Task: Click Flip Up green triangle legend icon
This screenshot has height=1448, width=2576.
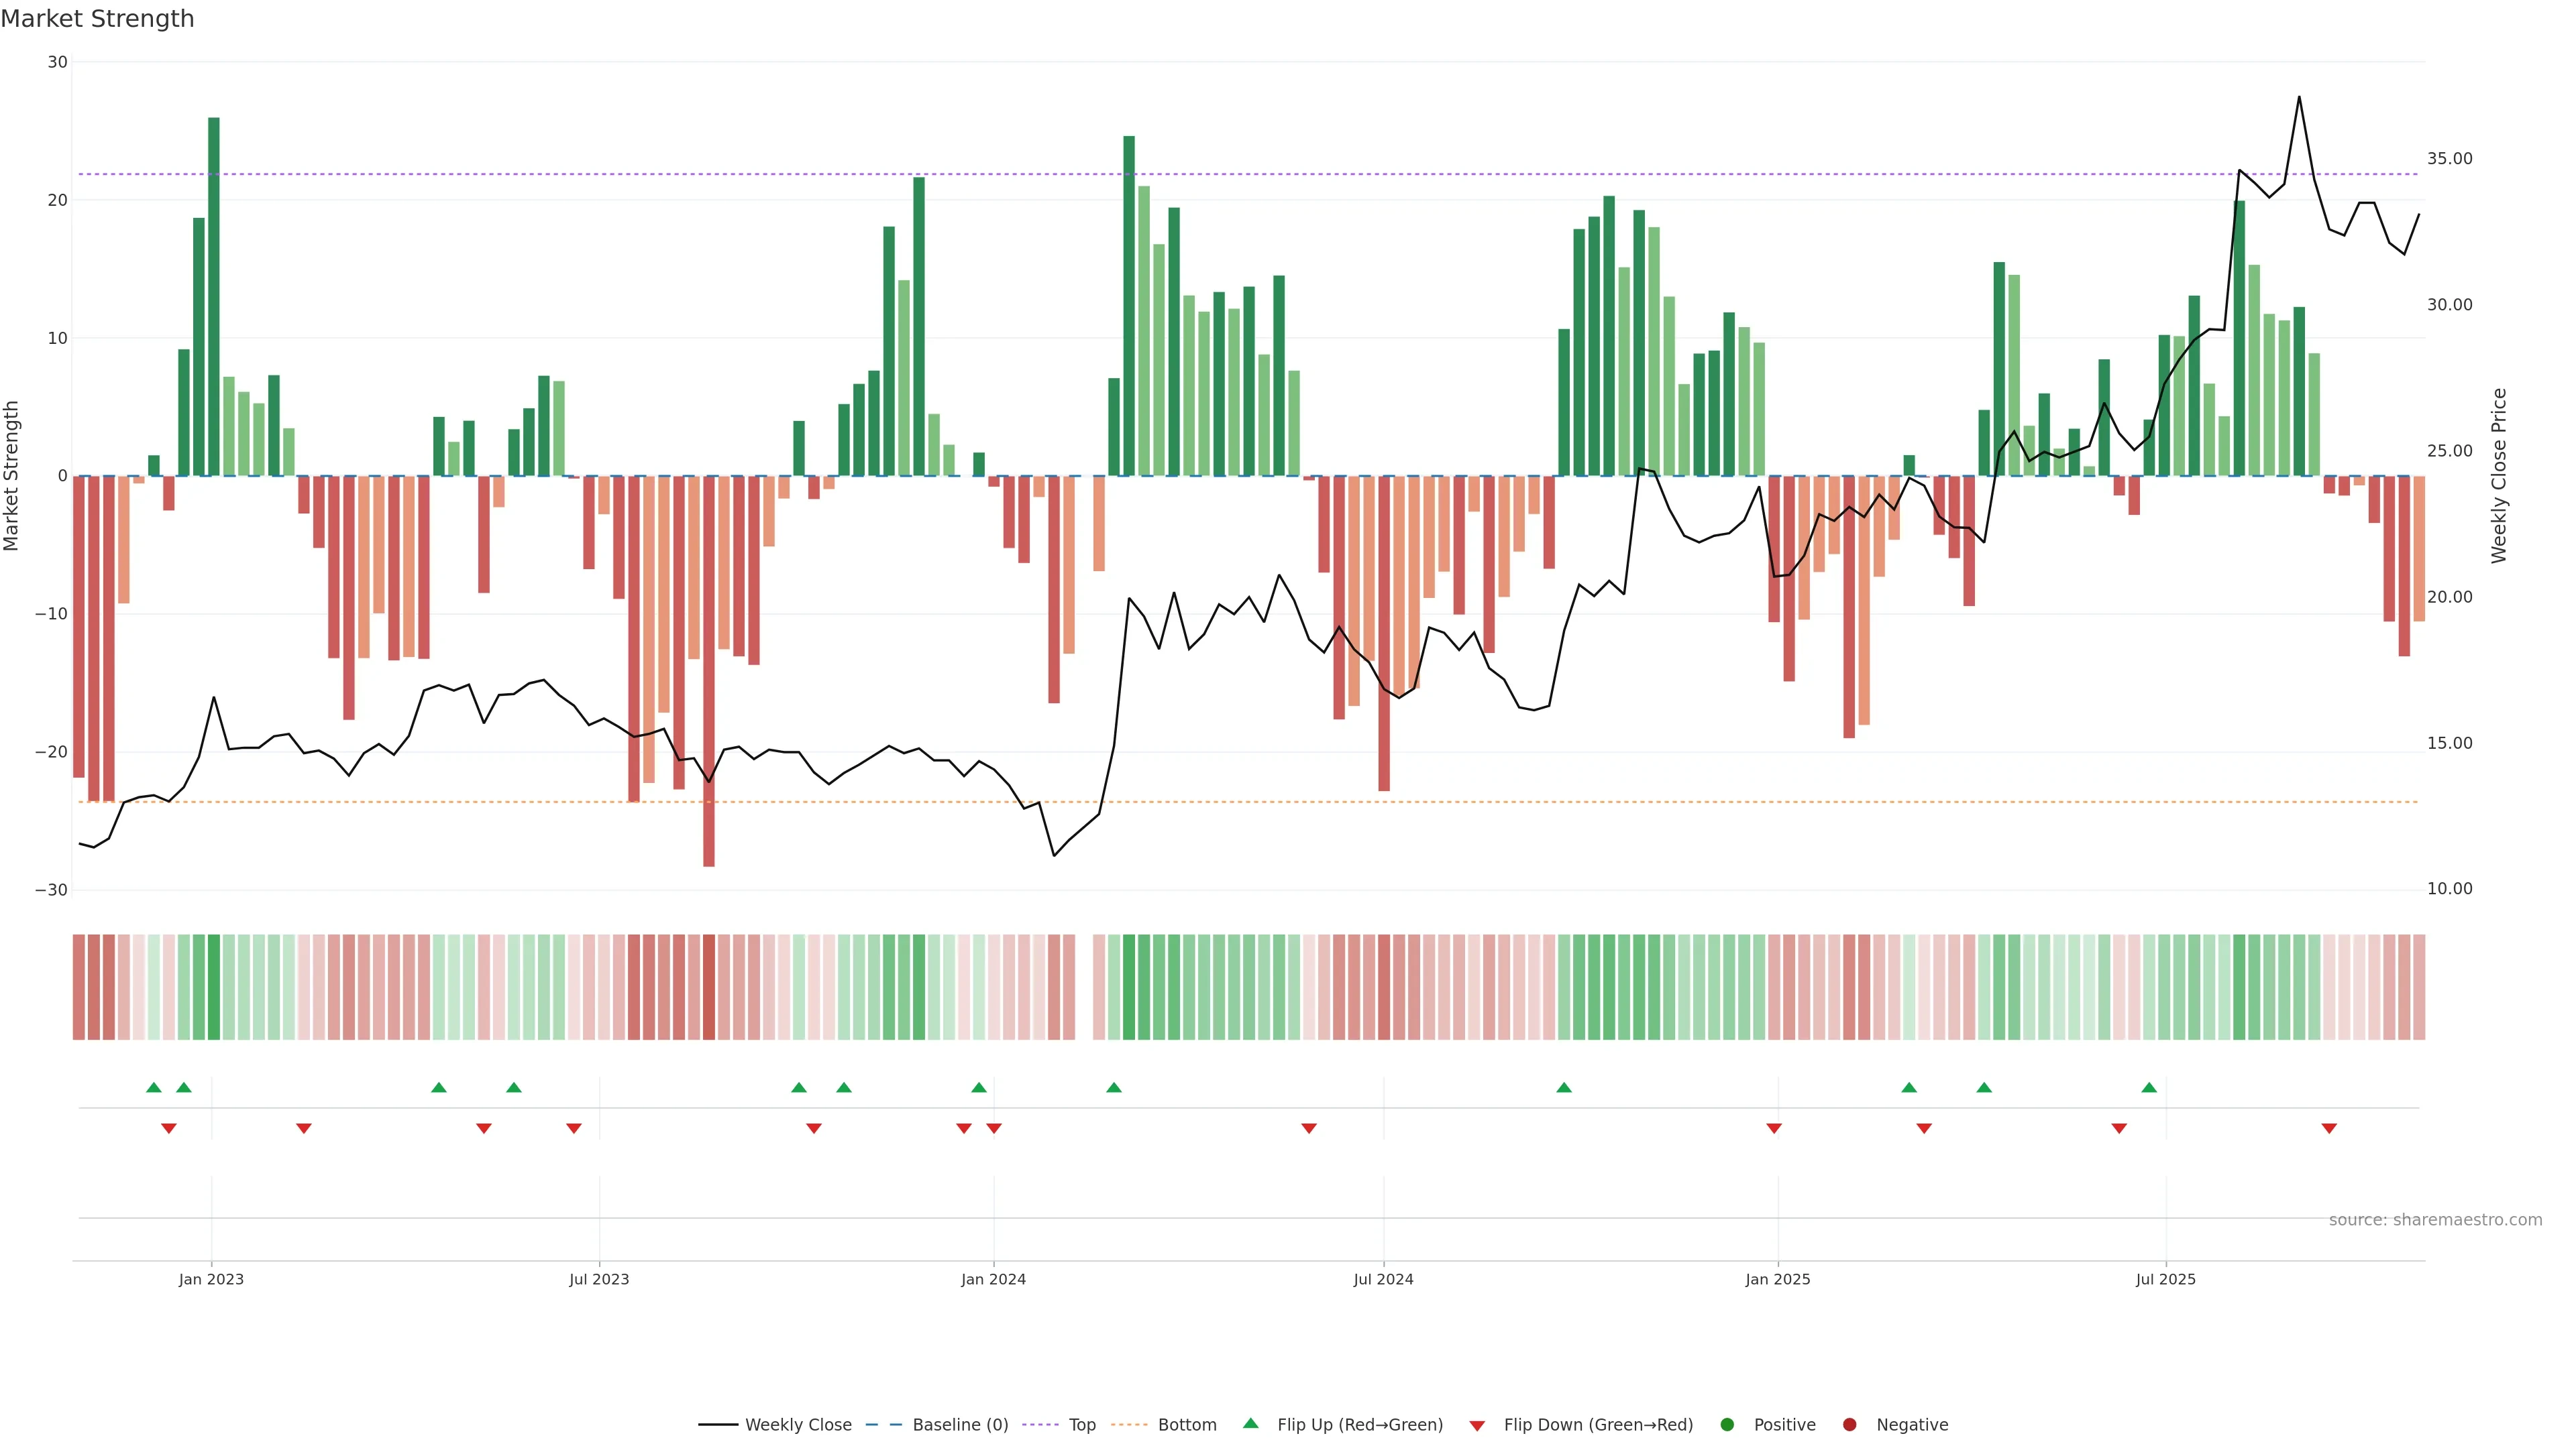Action: tap(1250, 1423)
